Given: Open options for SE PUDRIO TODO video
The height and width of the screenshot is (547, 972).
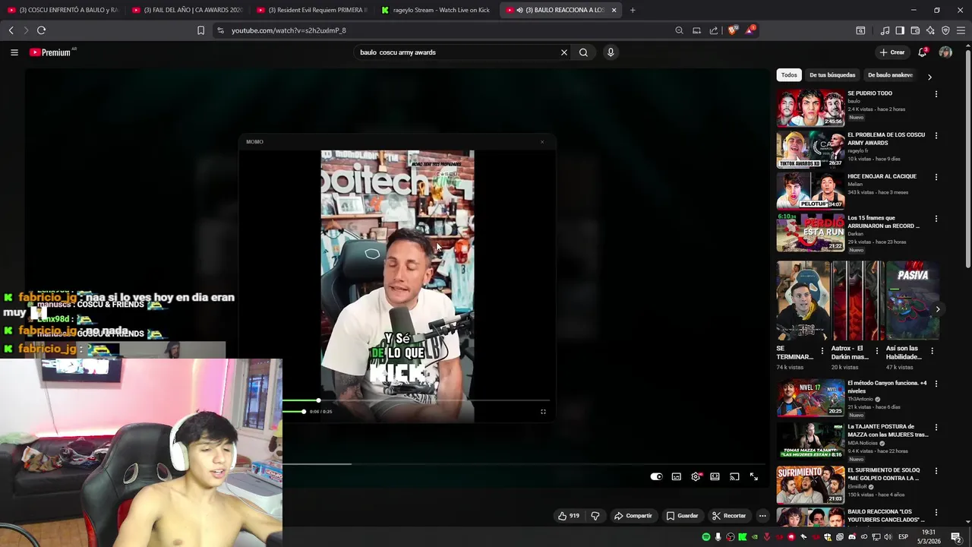Looking at the screenshot, I should (936, 94).
